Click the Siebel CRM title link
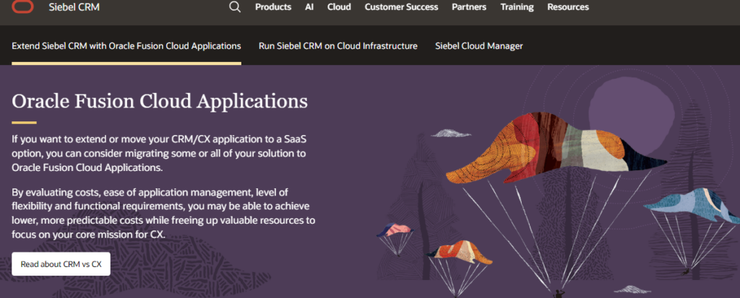The image size is (740, 298). (x=74, y=7)
